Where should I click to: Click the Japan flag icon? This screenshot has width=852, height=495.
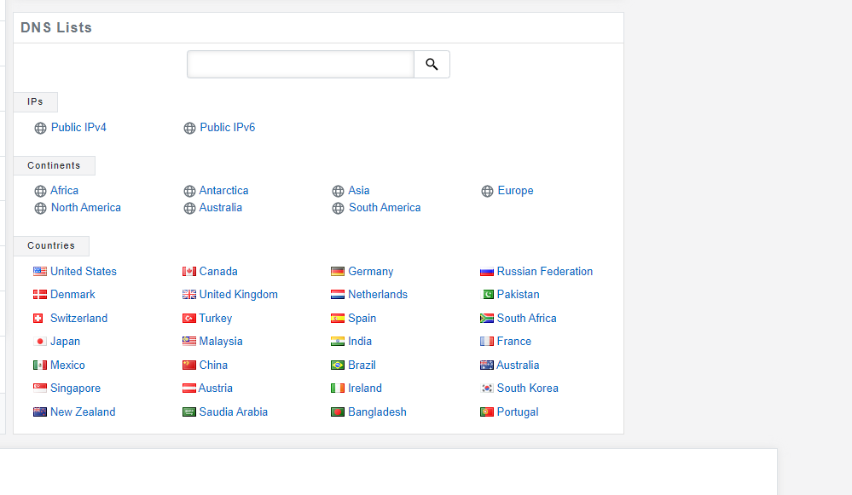point(40,342)
